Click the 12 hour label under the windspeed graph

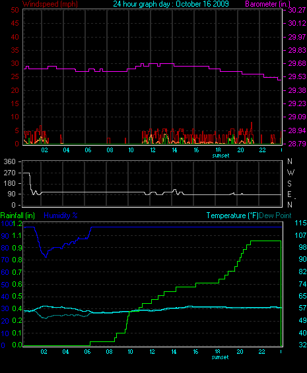point(153,150)
